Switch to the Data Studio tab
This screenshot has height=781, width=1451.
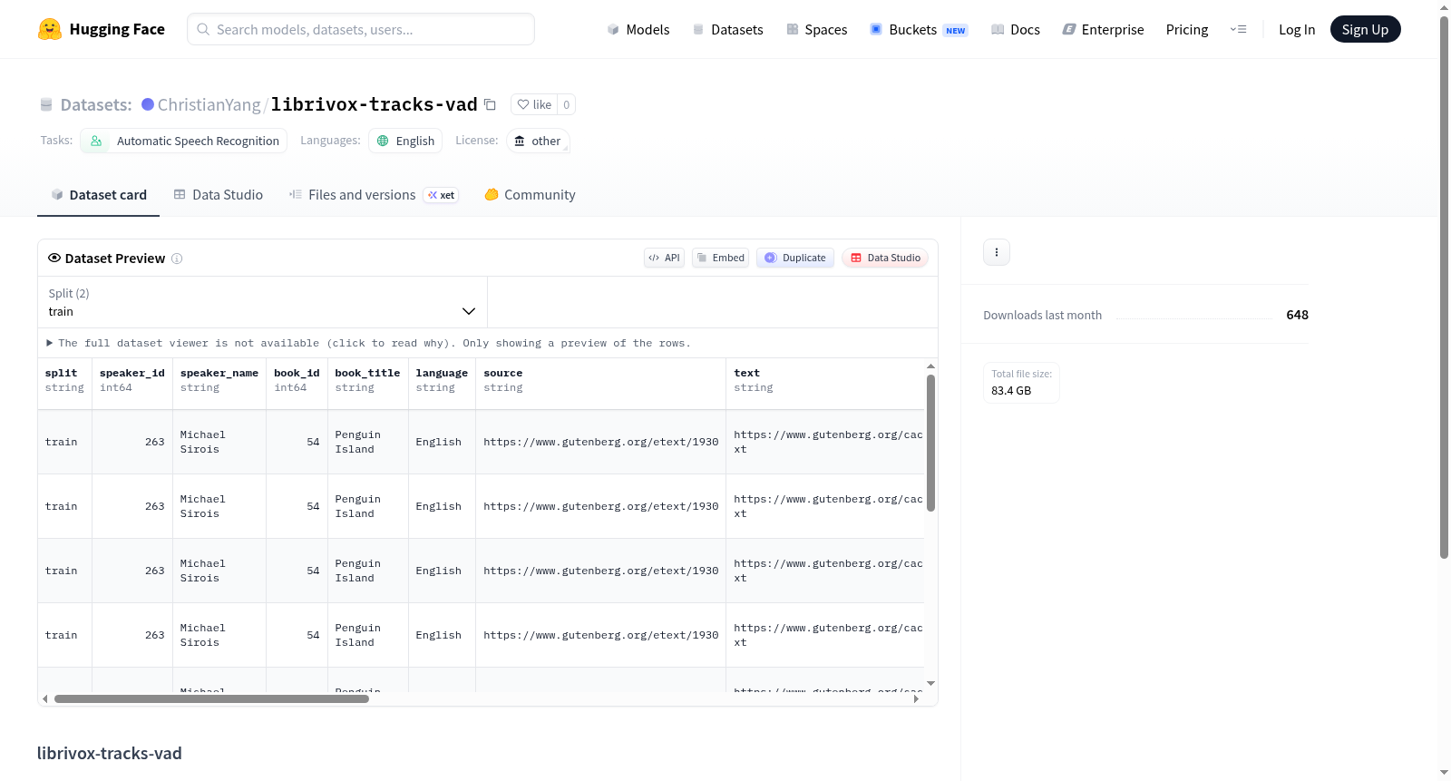click(x=219, y=195)
